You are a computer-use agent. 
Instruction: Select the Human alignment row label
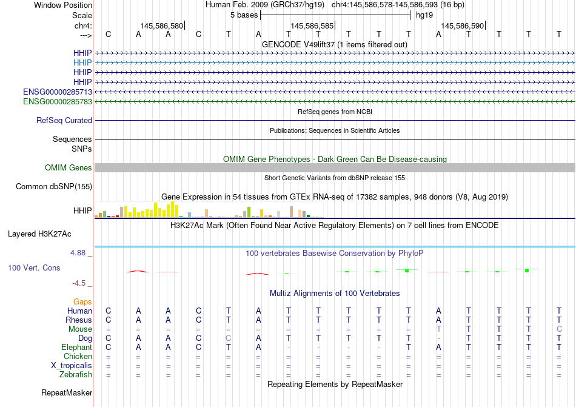coord(79,311)
